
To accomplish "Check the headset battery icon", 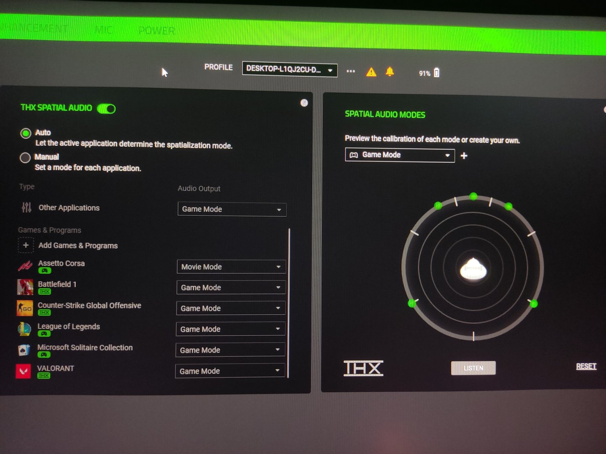I will point(437,73).
